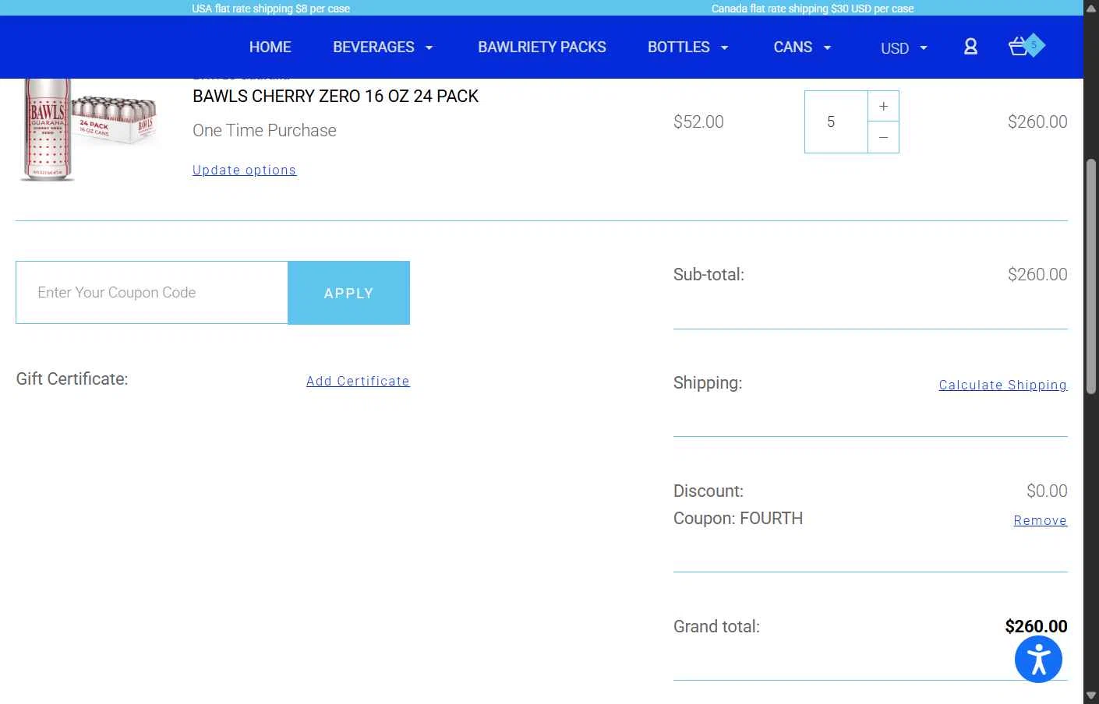Image resolution: width=1099 pixels, height=704 pixels.
Task: Expand the BEVERAGES dropdown menu
Action: pyautogui.click(x=383, y=47)
